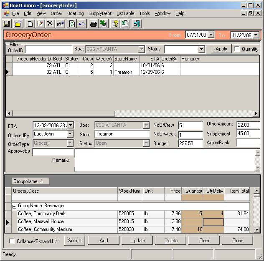
Task: Open the Edit menu
Action: (x=28, y=13)
